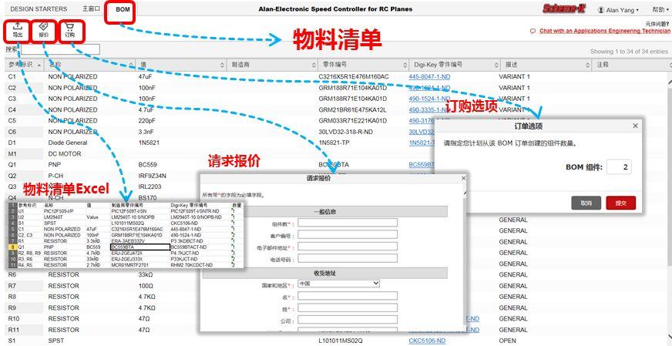Click Showing 1 to 34 entries text
The width and height of the screenshot is (672, 346).
(x=629, y=52)
